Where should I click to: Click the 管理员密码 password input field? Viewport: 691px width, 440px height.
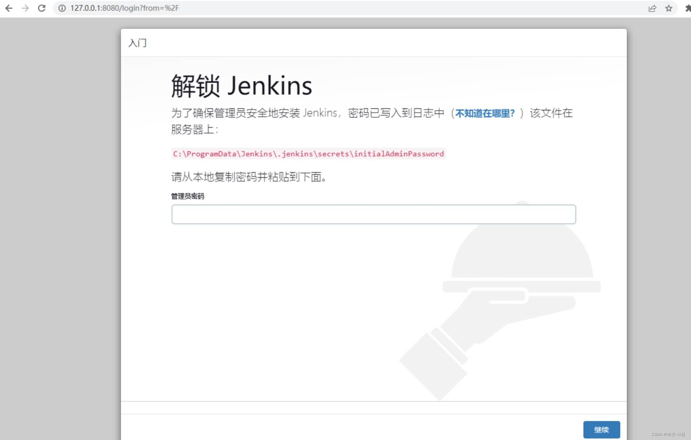(x=373, y=214)
